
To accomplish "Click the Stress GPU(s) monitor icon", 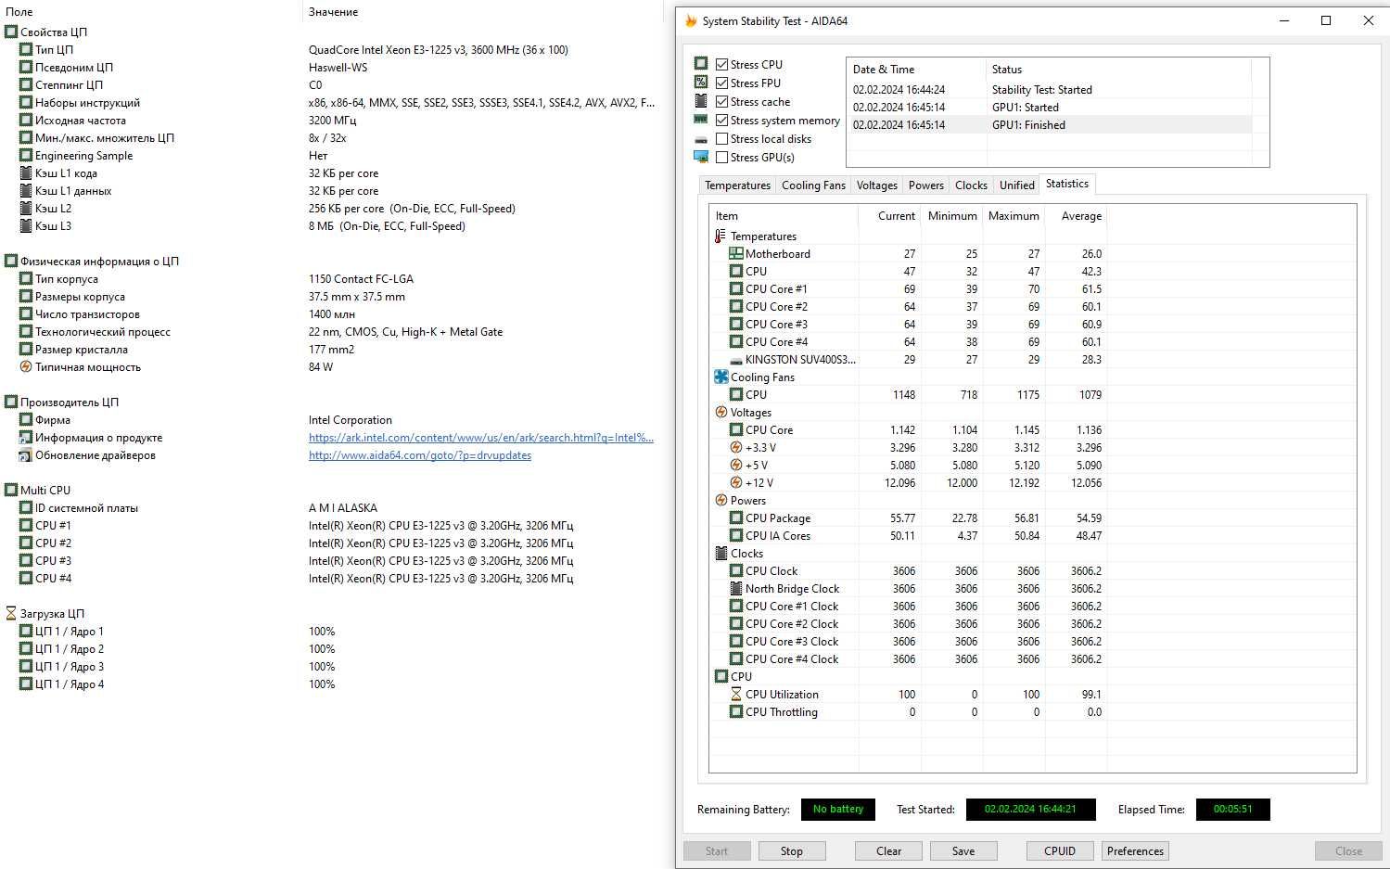I will click(701, 158).
